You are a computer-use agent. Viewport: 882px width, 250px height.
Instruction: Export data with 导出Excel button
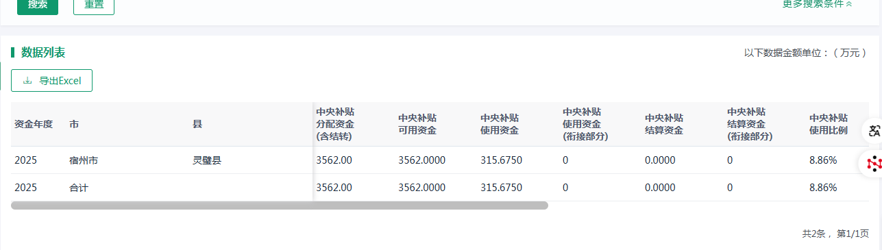tap(51, 81)
